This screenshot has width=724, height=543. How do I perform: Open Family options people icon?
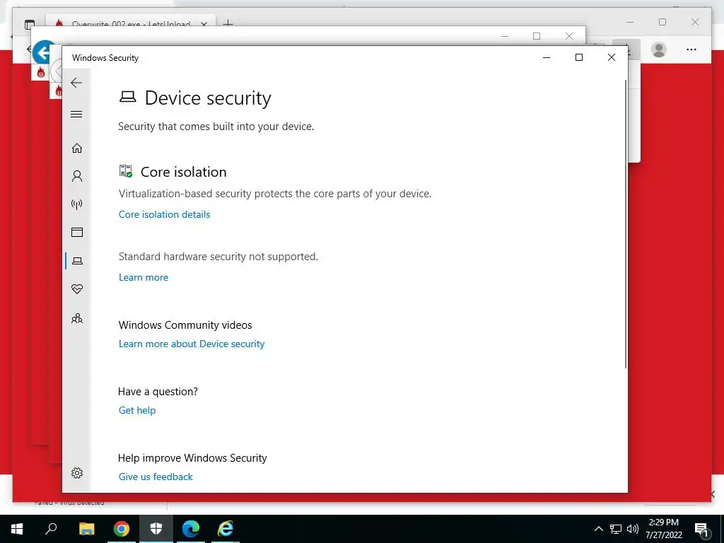pyautogui.click(x=77, y=318)
